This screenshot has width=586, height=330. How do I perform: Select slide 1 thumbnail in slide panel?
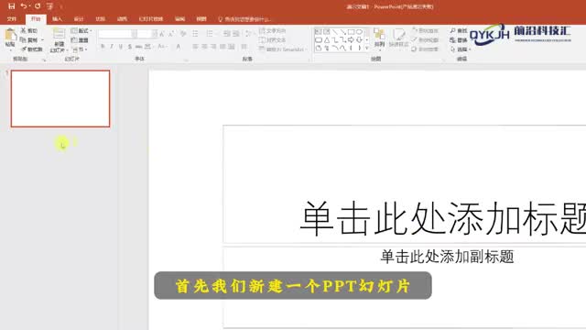[x=60, y=99]
